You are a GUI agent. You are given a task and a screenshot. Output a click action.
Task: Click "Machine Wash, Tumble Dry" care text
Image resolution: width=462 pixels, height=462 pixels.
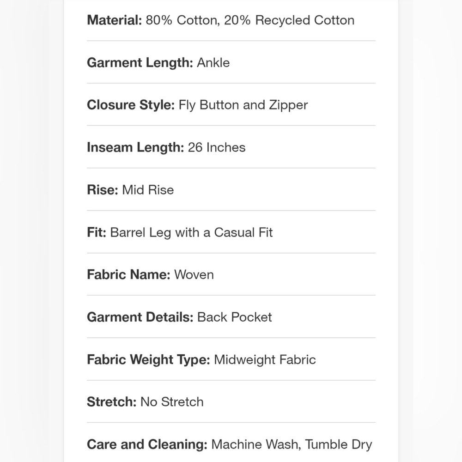(x=292, y=444)
